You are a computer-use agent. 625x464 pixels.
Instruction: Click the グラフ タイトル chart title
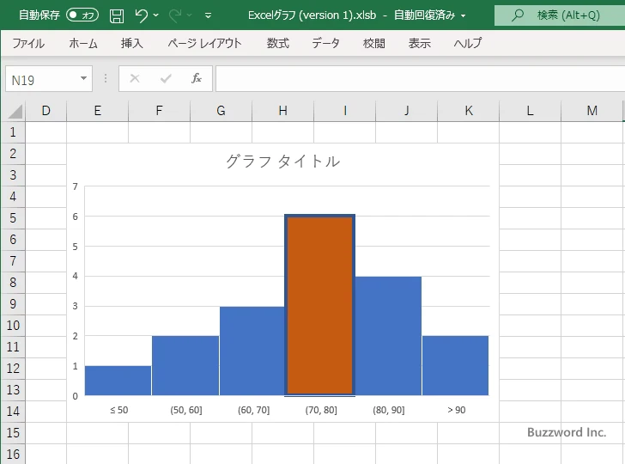[282, 161]
